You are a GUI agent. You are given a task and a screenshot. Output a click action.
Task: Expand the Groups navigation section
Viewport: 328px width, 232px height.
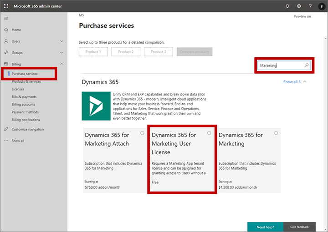(x=61, y=53)
